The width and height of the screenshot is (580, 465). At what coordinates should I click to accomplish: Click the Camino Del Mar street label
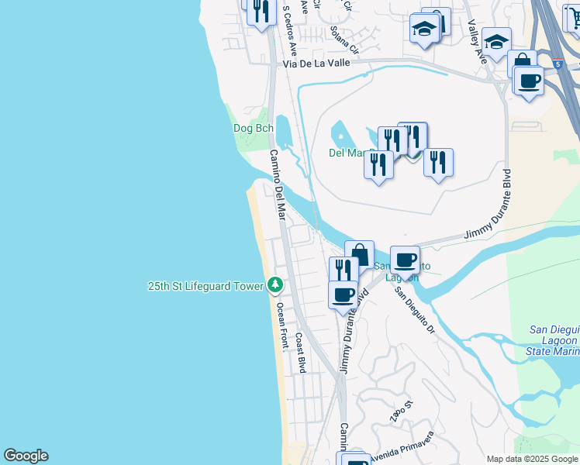(x=278, y=184)
